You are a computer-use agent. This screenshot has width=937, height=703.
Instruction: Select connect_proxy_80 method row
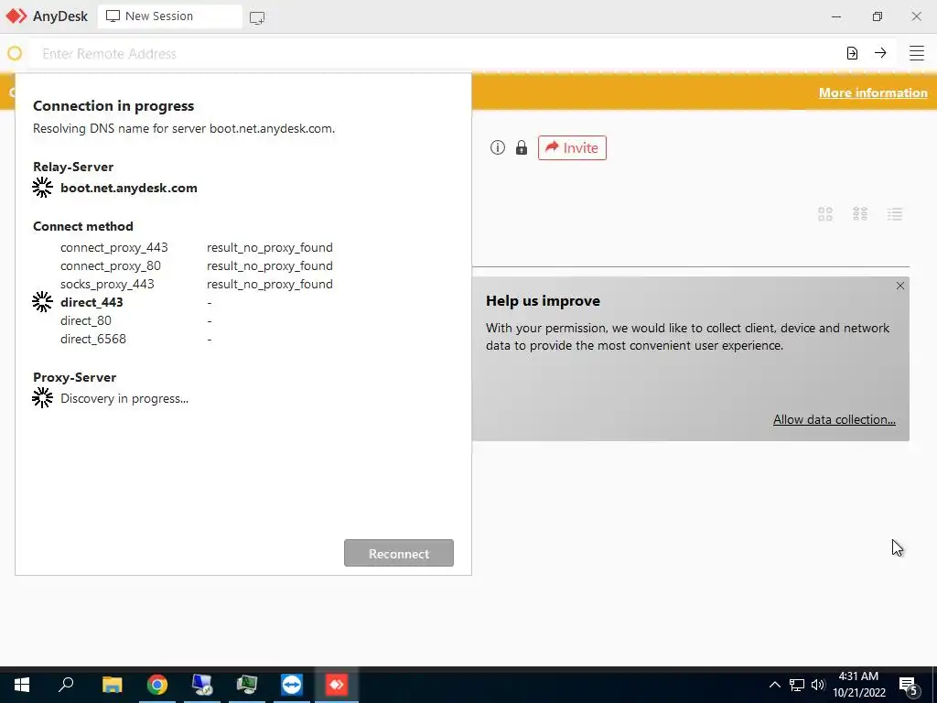197,266
